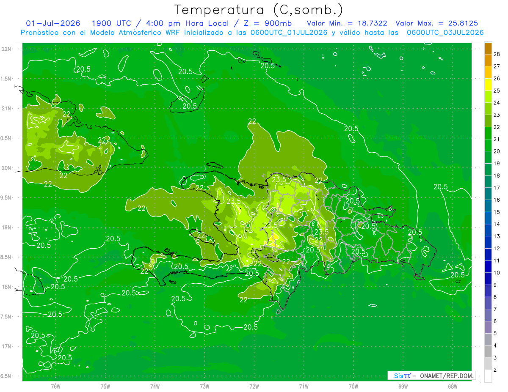Screen dimensions: 508x392
Task: Pick the topmost legend color above 28
Action: click(x=488, y=48)
